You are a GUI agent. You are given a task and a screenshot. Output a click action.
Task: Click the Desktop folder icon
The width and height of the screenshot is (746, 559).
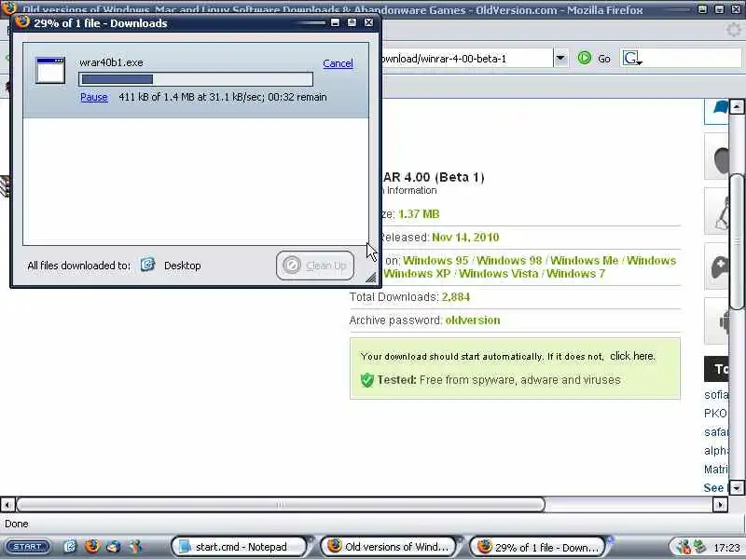[x=147, y=265]
